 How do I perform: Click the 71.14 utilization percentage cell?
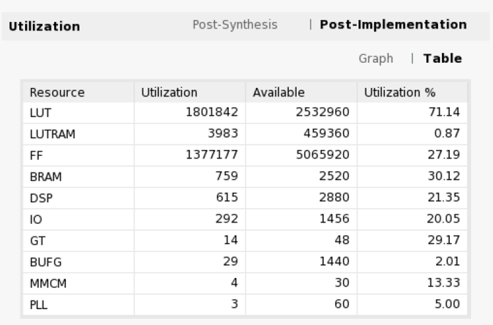pyautogui.click(x=443, y=112)
